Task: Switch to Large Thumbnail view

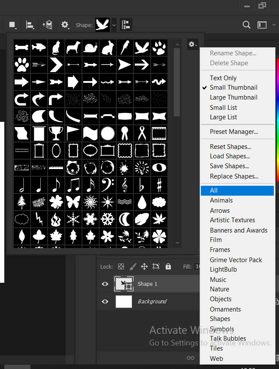Action: coord(234,97)
